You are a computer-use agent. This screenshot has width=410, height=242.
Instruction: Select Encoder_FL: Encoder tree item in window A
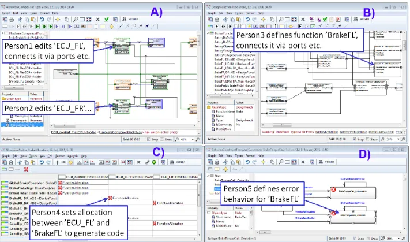click(x=26, y=81)
